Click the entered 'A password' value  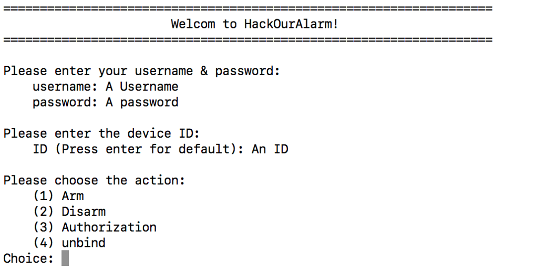142,102
